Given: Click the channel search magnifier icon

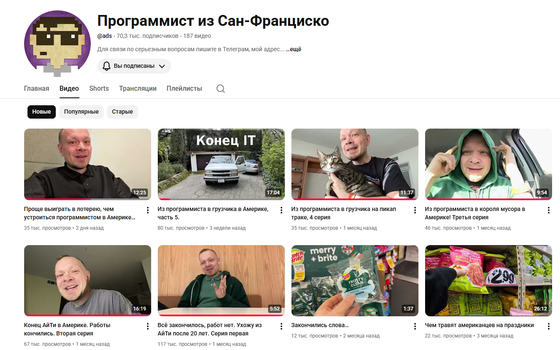Looking at the screenshot, I should tap(221, 89).
